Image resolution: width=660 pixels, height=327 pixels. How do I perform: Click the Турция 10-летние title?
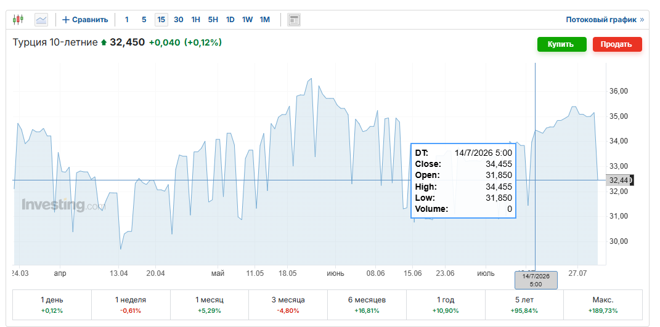click(x=55, y=42)
